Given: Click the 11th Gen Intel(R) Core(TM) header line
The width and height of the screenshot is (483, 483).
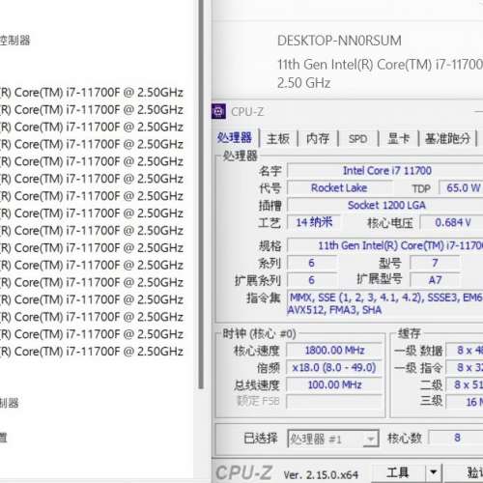Looking at the screenshot, I should (380, 65).
